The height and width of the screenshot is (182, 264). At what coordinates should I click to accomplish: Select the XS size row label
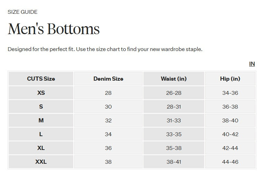41,93
